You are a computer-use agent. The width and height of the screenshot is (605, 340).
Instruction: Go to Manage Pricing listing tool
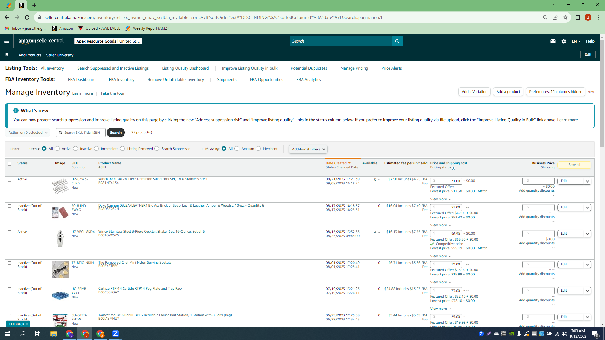(354, 68)
